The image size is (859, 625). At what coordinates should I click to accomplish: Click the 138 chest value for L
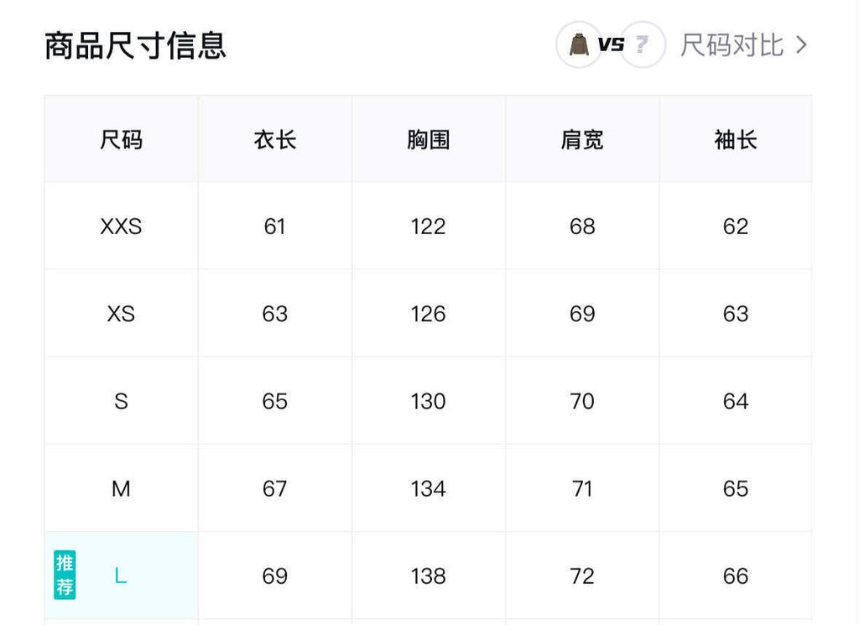click(x=428, y=576)
